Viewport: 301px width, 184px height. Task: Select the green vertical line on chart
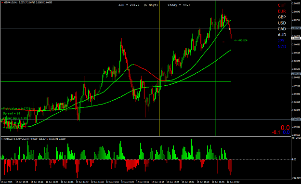pos(216,68)
